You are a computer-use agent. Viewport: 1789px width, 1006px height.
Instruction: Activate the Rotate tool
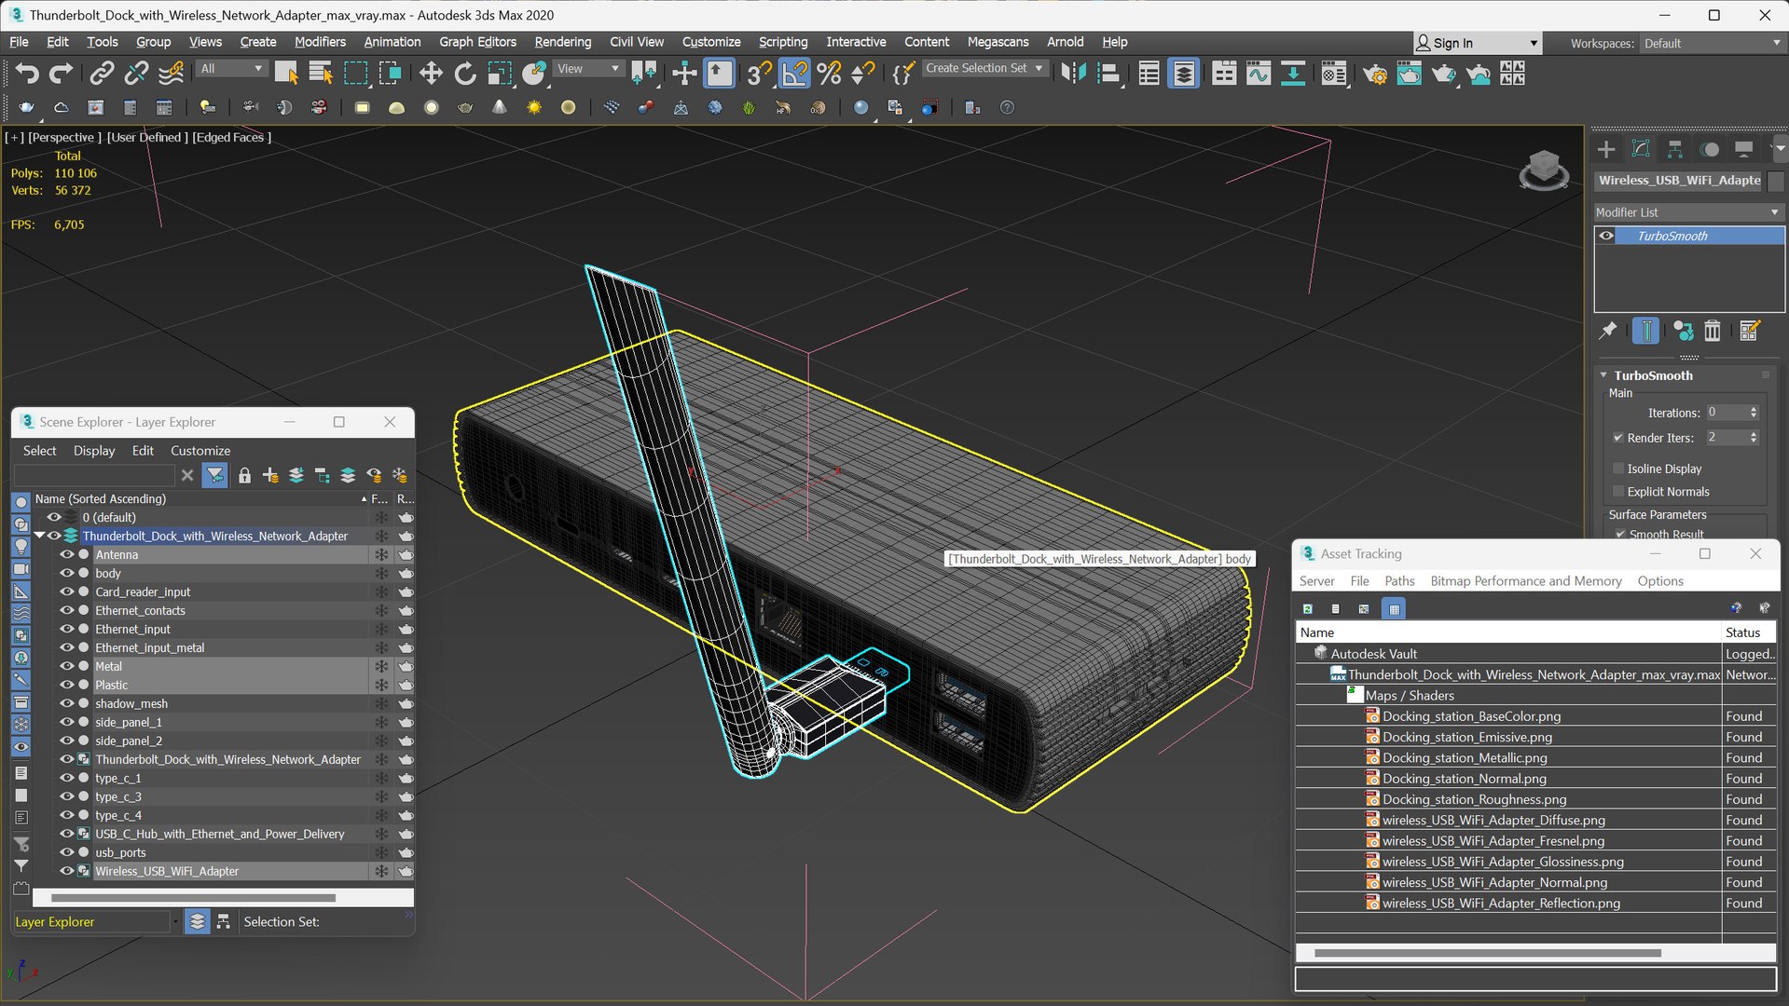(464, 74)
